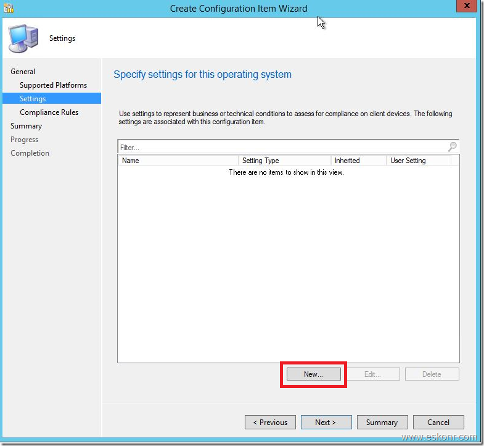Select the Progress step in the sidebar
This screenshot has height=446, width=484.
tap(25, 140)
